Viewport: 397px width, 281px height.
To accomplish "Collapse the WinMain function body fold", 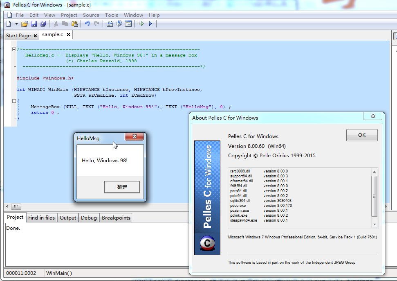I will point(14,101).
